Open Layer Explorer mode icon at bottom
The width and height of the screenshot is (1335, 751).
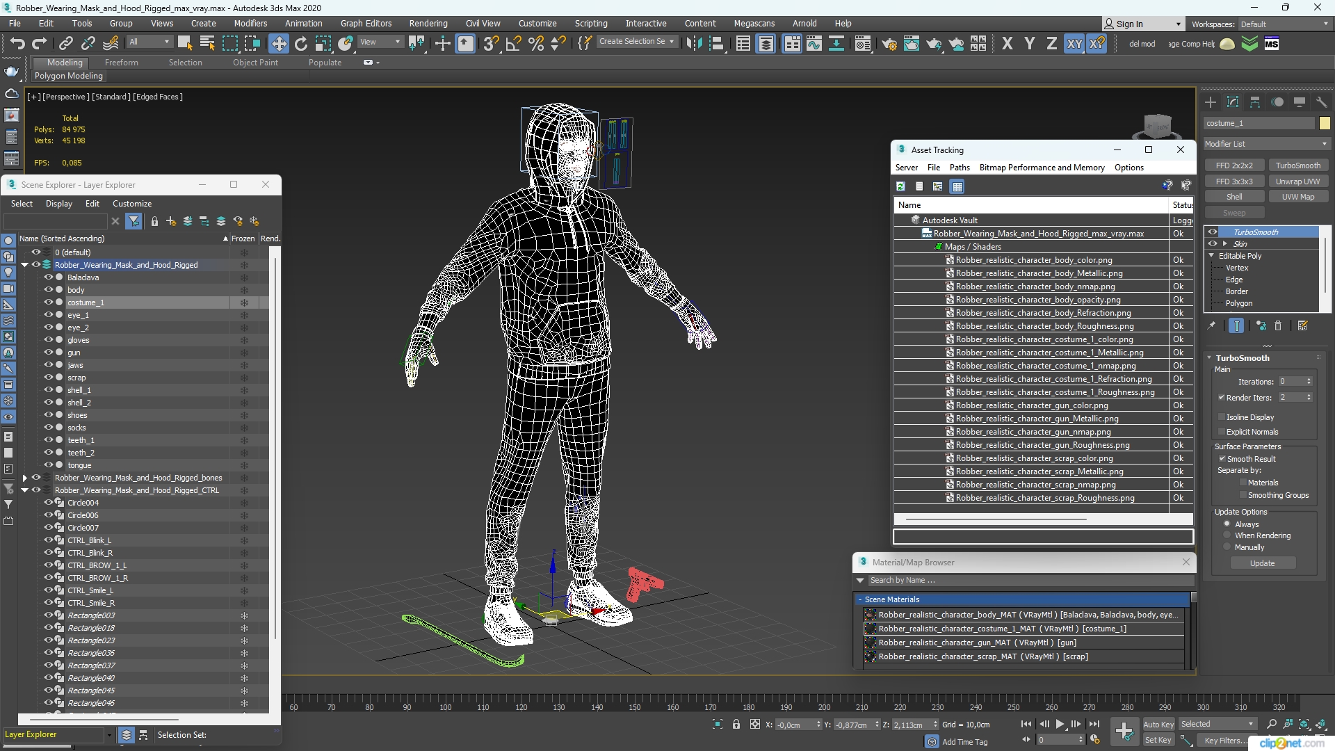click(126, 735)
